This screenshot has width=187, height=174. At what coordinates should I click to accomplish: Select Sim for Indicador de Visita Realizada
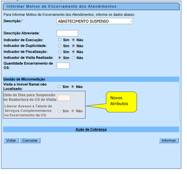pos(60,58)
